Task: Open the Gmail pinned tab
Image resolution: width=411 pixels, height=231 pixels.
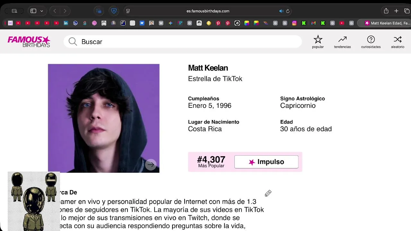Action: coord(313,23)
